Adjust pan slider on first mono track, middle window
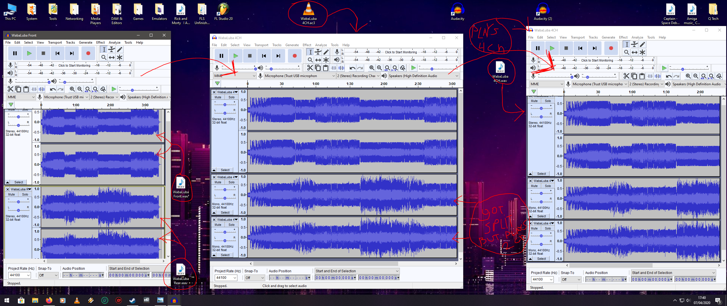 225,198
